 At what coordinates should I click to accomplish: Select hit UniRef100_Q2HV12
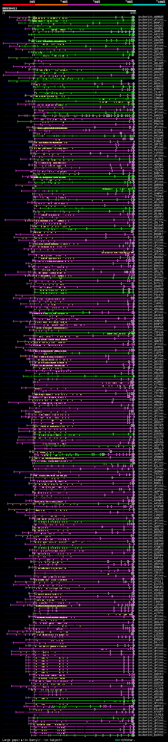[x=151, y=81]
